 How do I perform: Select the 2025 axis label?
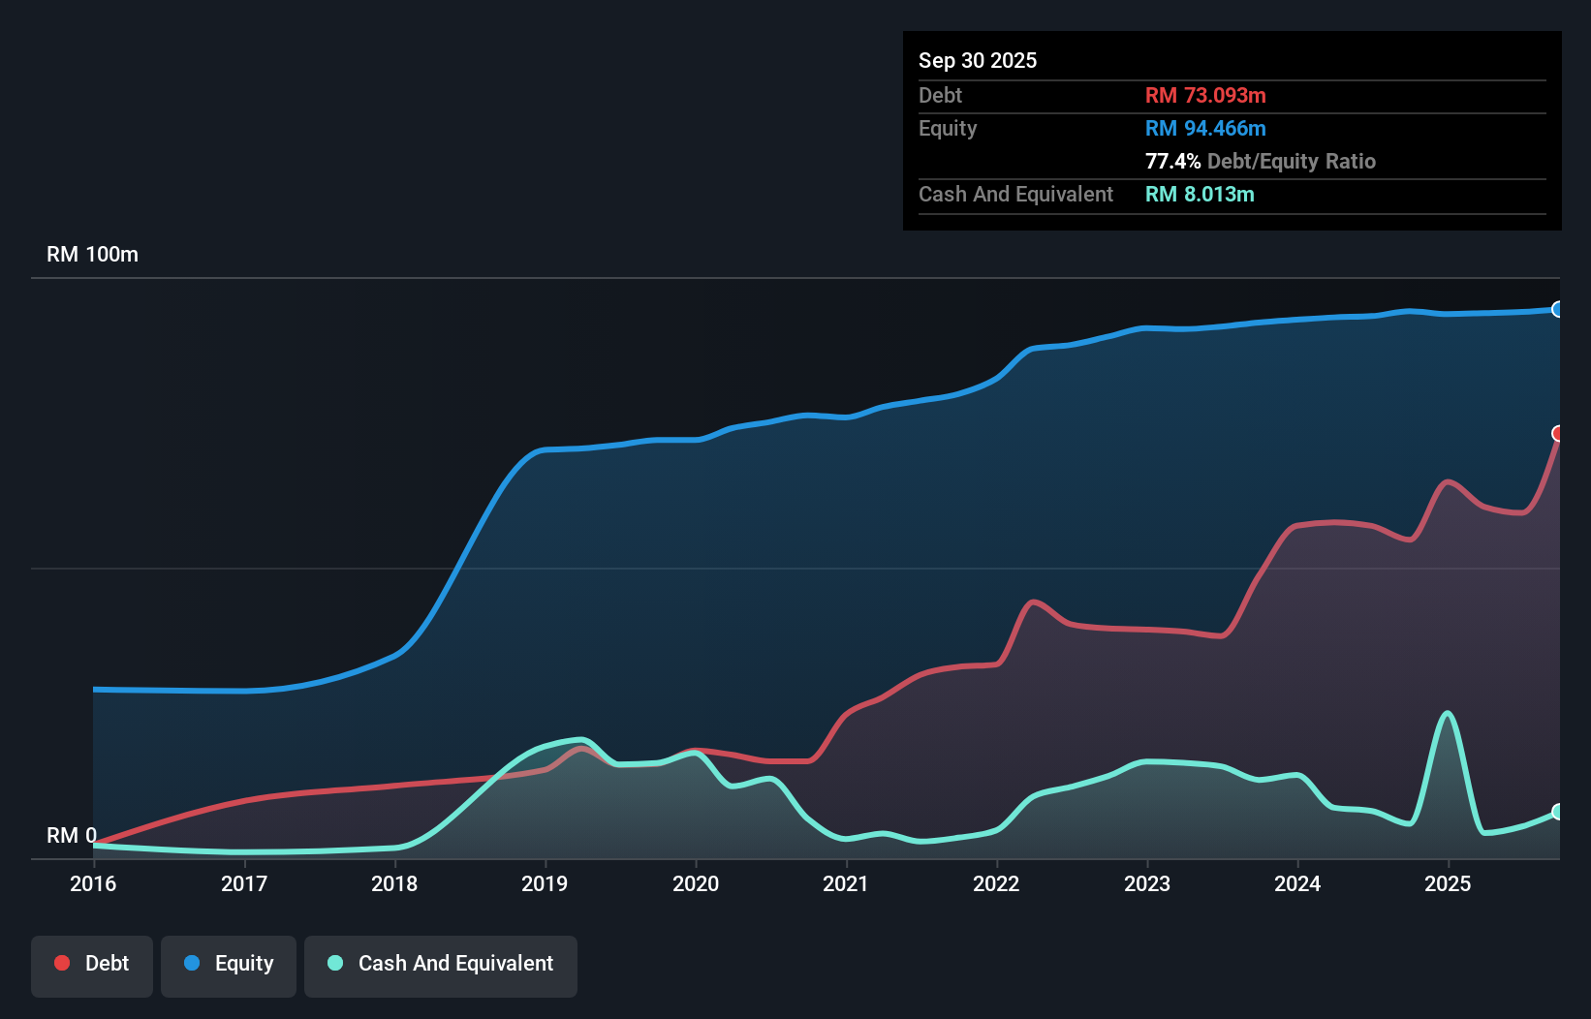coord(1448,883)
